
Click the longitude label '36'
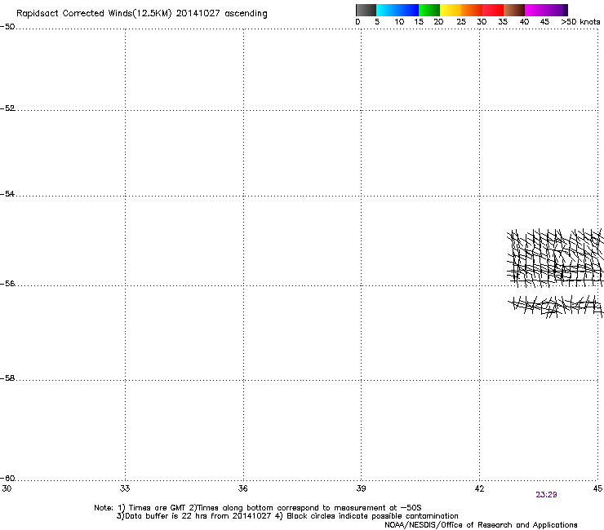coord(243,488)
